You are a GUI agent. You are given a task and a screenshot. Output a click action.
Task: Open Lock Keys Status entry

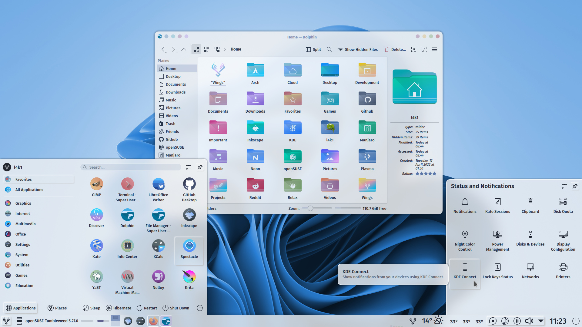coord(497,271)
